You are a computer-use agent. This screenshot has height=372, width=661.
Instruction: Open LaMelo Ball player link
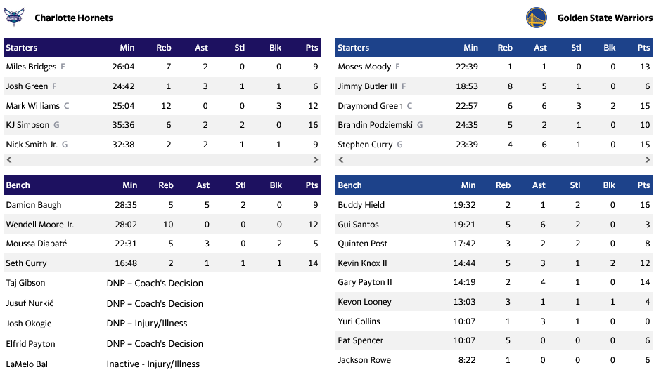click(x=27, y=364)
